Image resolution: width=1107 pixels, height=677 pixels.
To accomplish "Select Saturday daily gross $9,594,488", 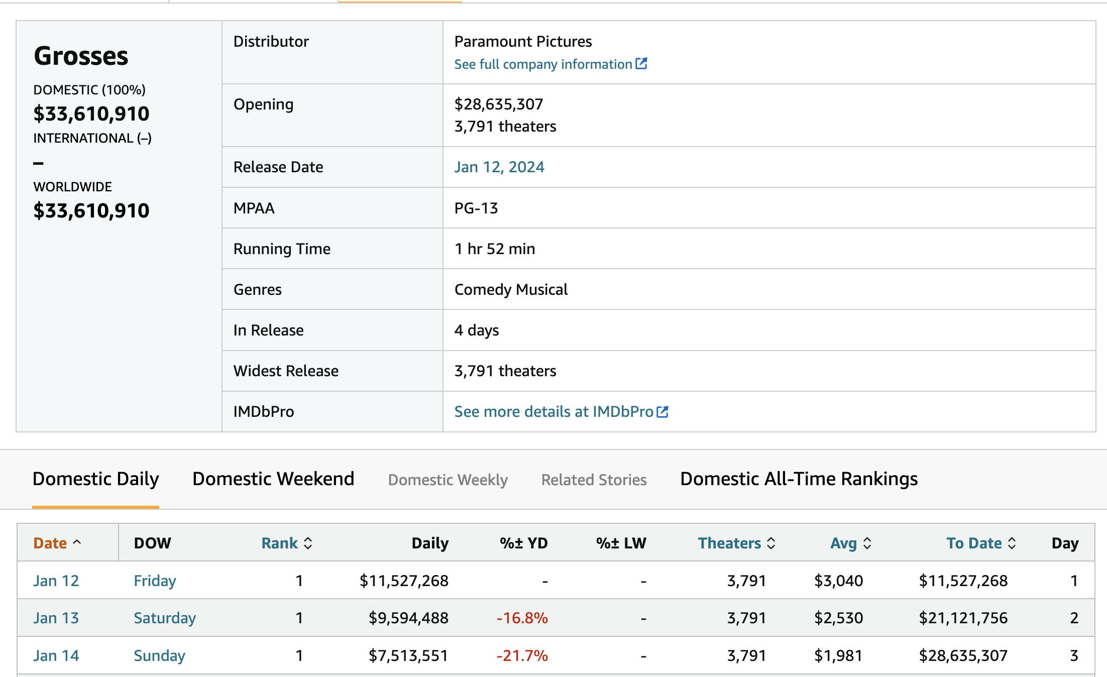I will tap(408, 618).
